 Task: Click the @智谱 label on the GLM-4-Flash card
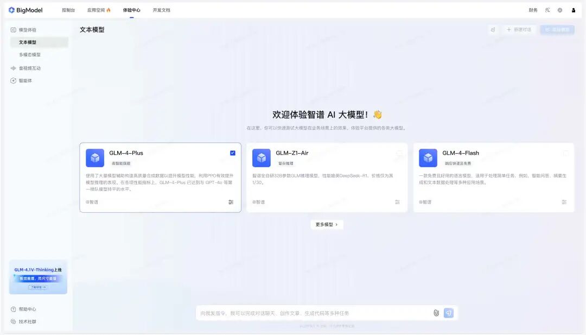(x=425, y=202)
